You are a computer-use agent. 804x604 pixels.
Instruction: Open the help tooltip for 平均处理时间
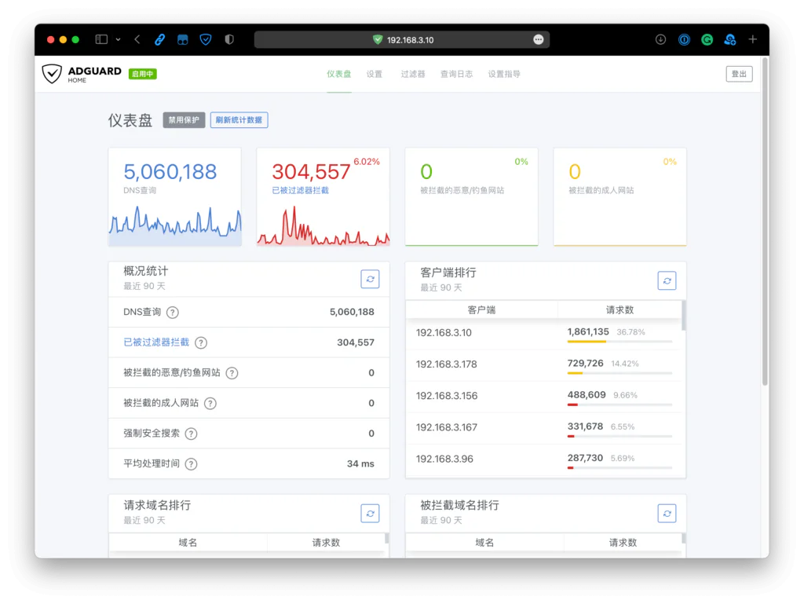[192, 463]
